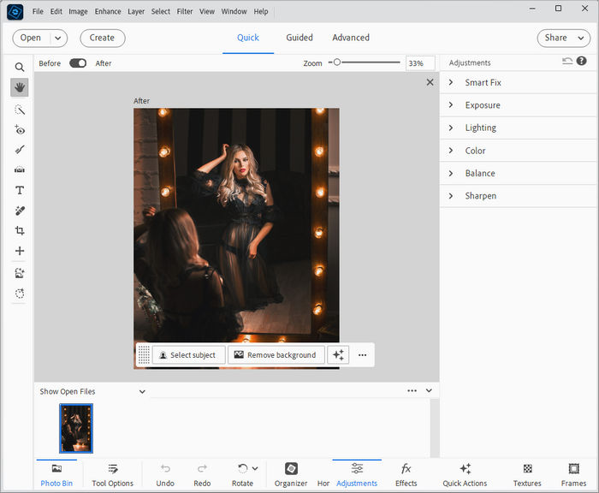Click the Remove background button

click(276, 355)
